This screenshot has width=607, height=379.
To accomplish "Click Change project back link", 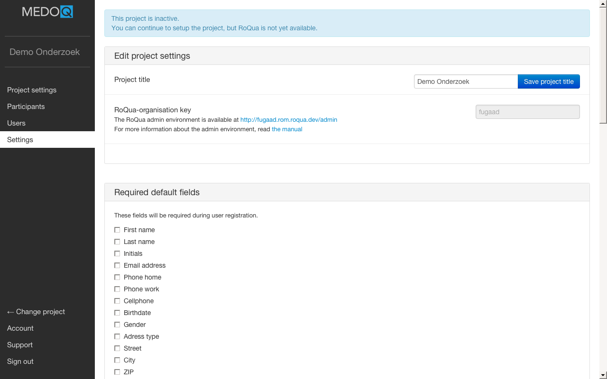I will click(36, 312).
